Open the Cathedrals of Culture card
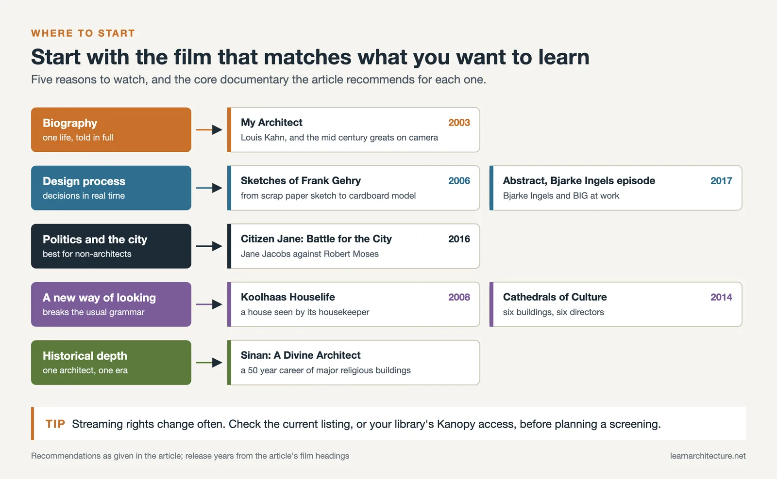 tap(616, 304)
